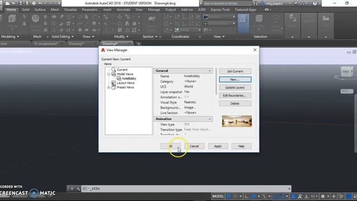Screen dimensions: 357x201
Task: Select Layout Views in the tree
Action: point(126,83)
